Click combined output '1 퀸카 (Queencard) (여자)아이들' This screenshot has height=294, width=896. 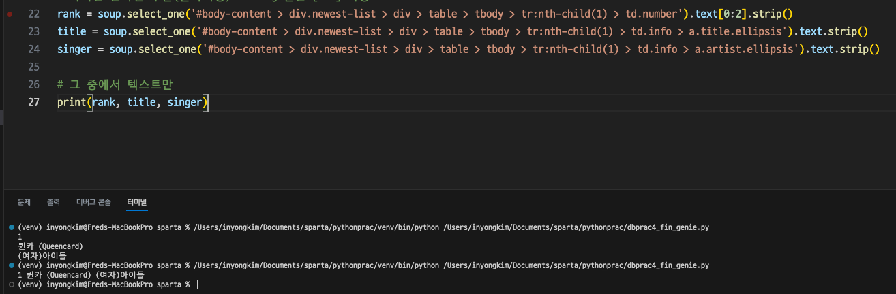[81, 274]
